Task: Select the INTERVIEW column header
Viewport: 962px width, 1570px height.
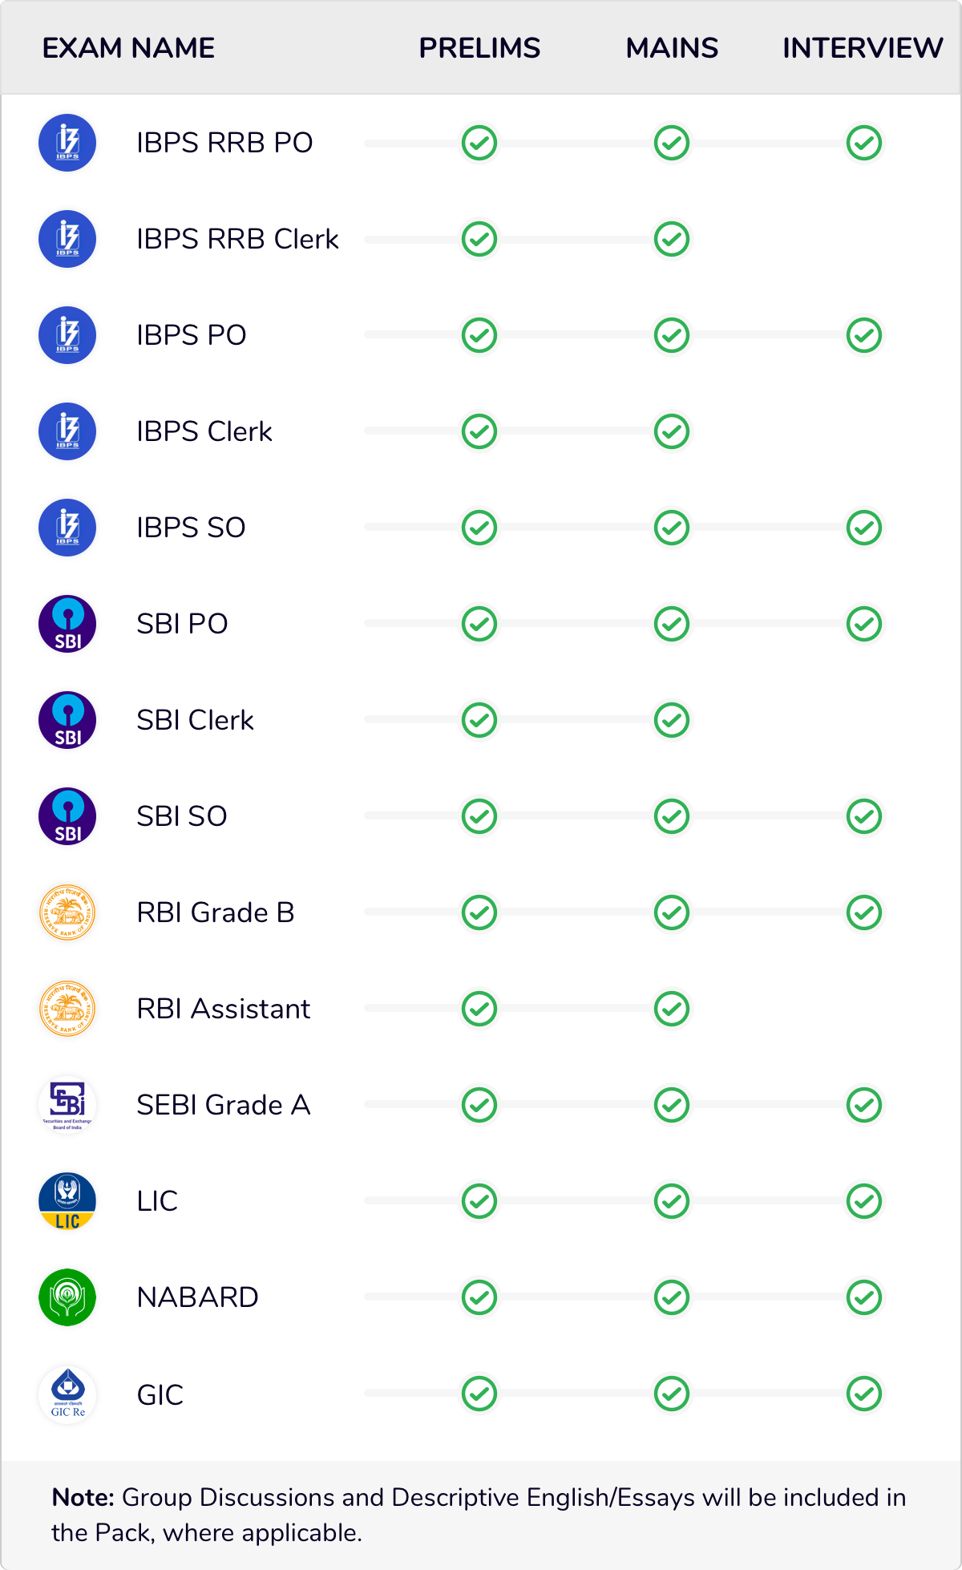Action: 863,48
